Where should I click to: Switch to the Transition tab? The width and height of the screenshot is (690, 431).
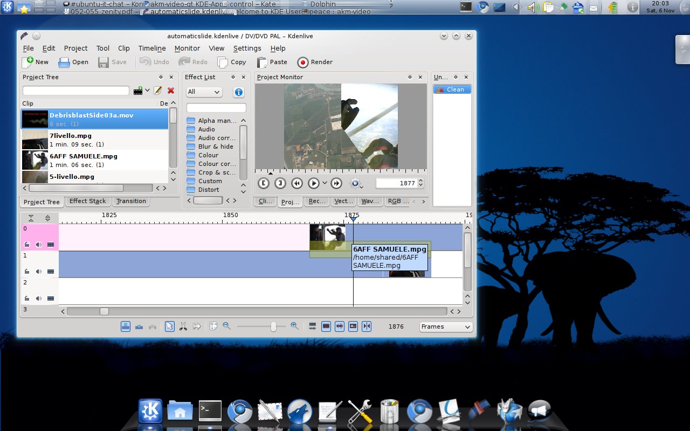tap(131, 201)
